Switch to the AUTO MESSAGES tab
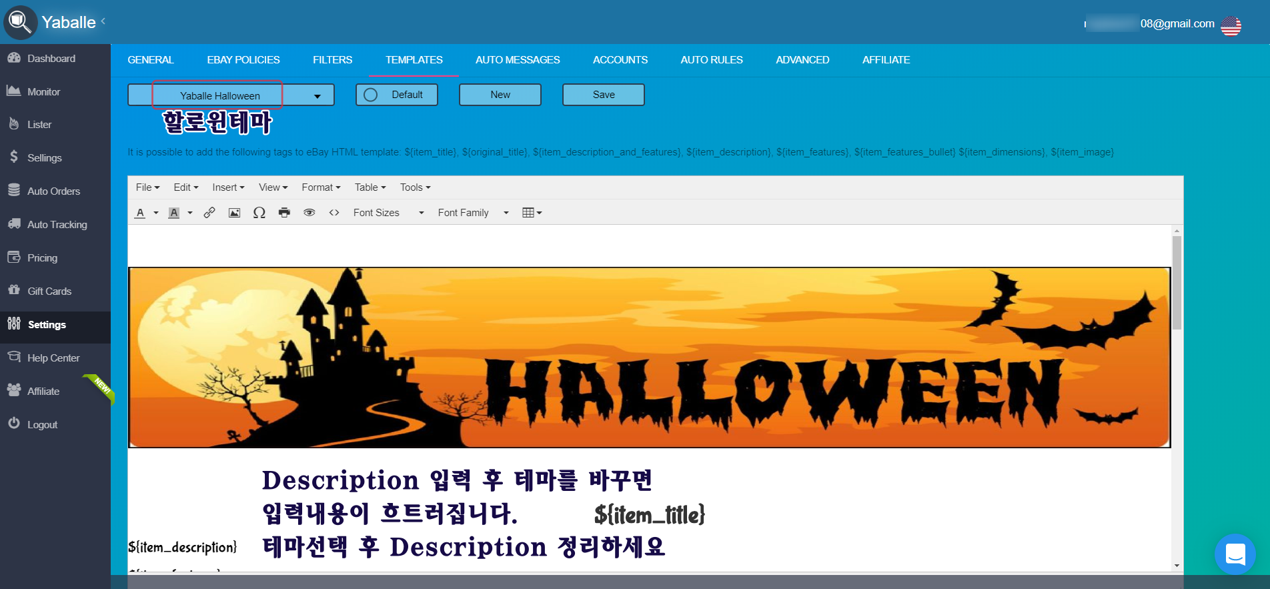 click(518, 60)
